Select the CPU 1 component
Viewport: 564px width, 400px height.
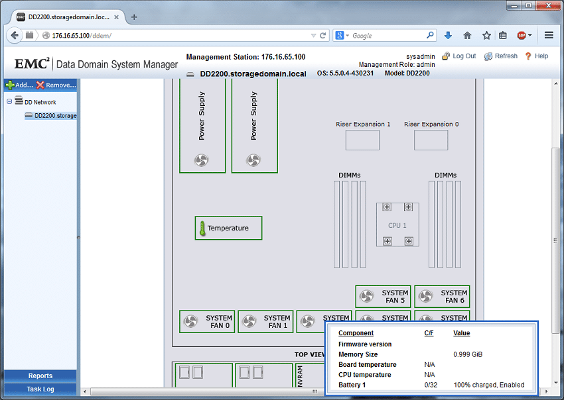coord(397,225)
